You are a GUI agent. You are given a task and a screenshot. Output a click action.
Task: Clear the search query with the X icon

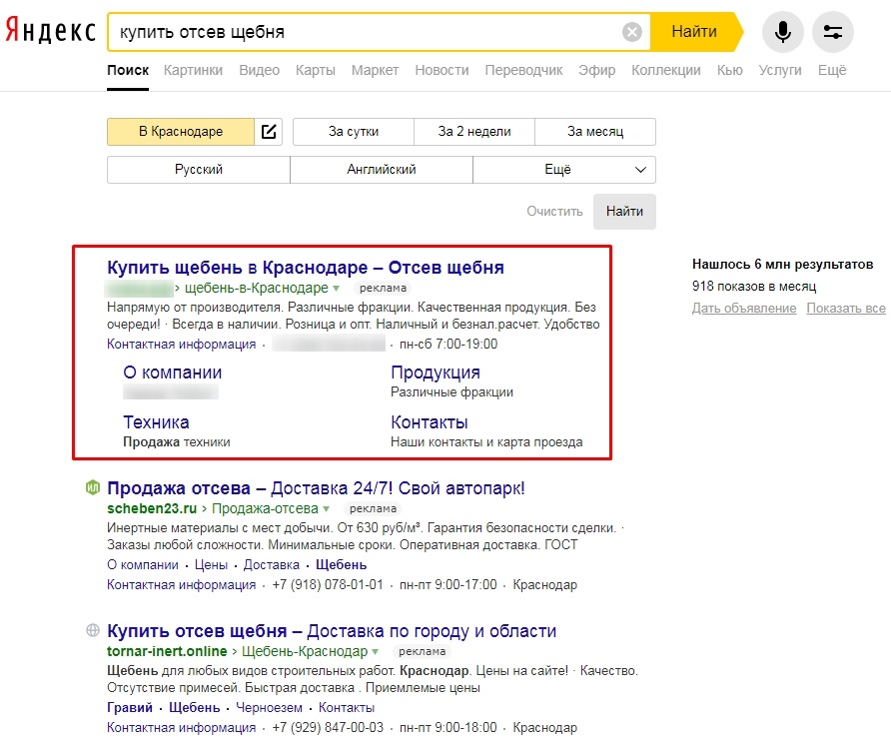tap(632, 32)
